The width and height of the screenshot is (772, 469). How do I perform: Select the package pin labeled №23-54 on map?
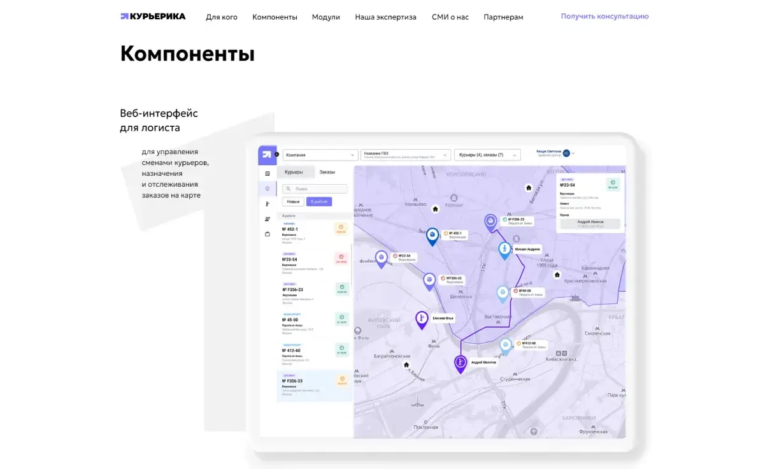[382, 259]
